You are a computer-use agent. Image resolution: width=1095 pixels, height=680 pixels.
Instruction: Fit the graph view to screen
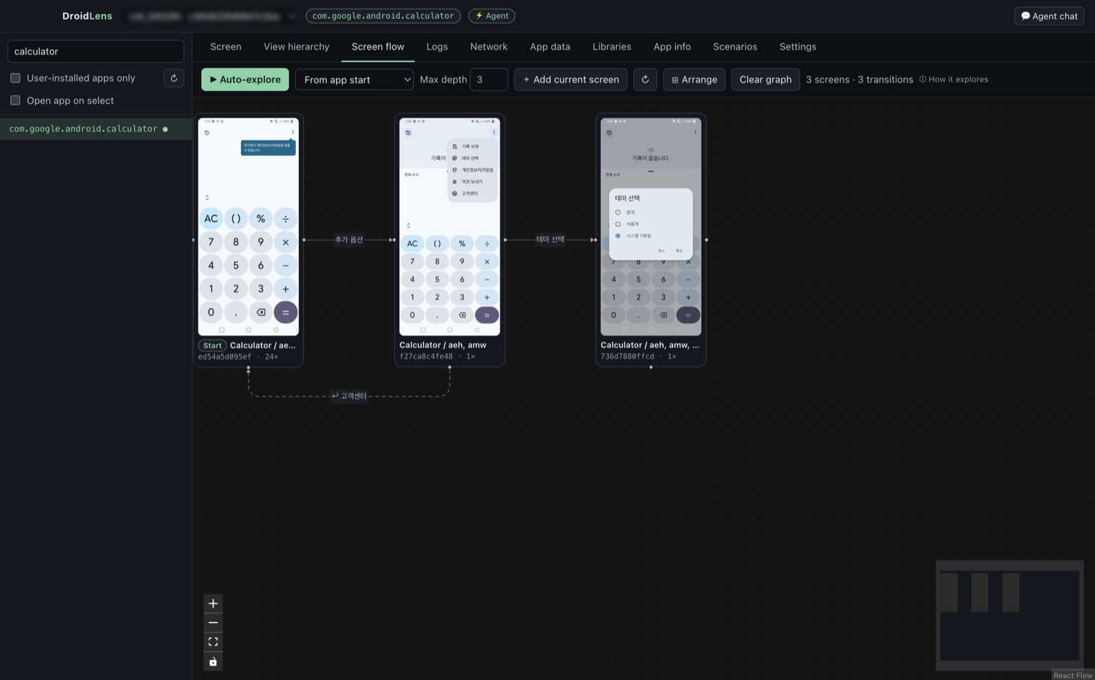pos(213,642)
